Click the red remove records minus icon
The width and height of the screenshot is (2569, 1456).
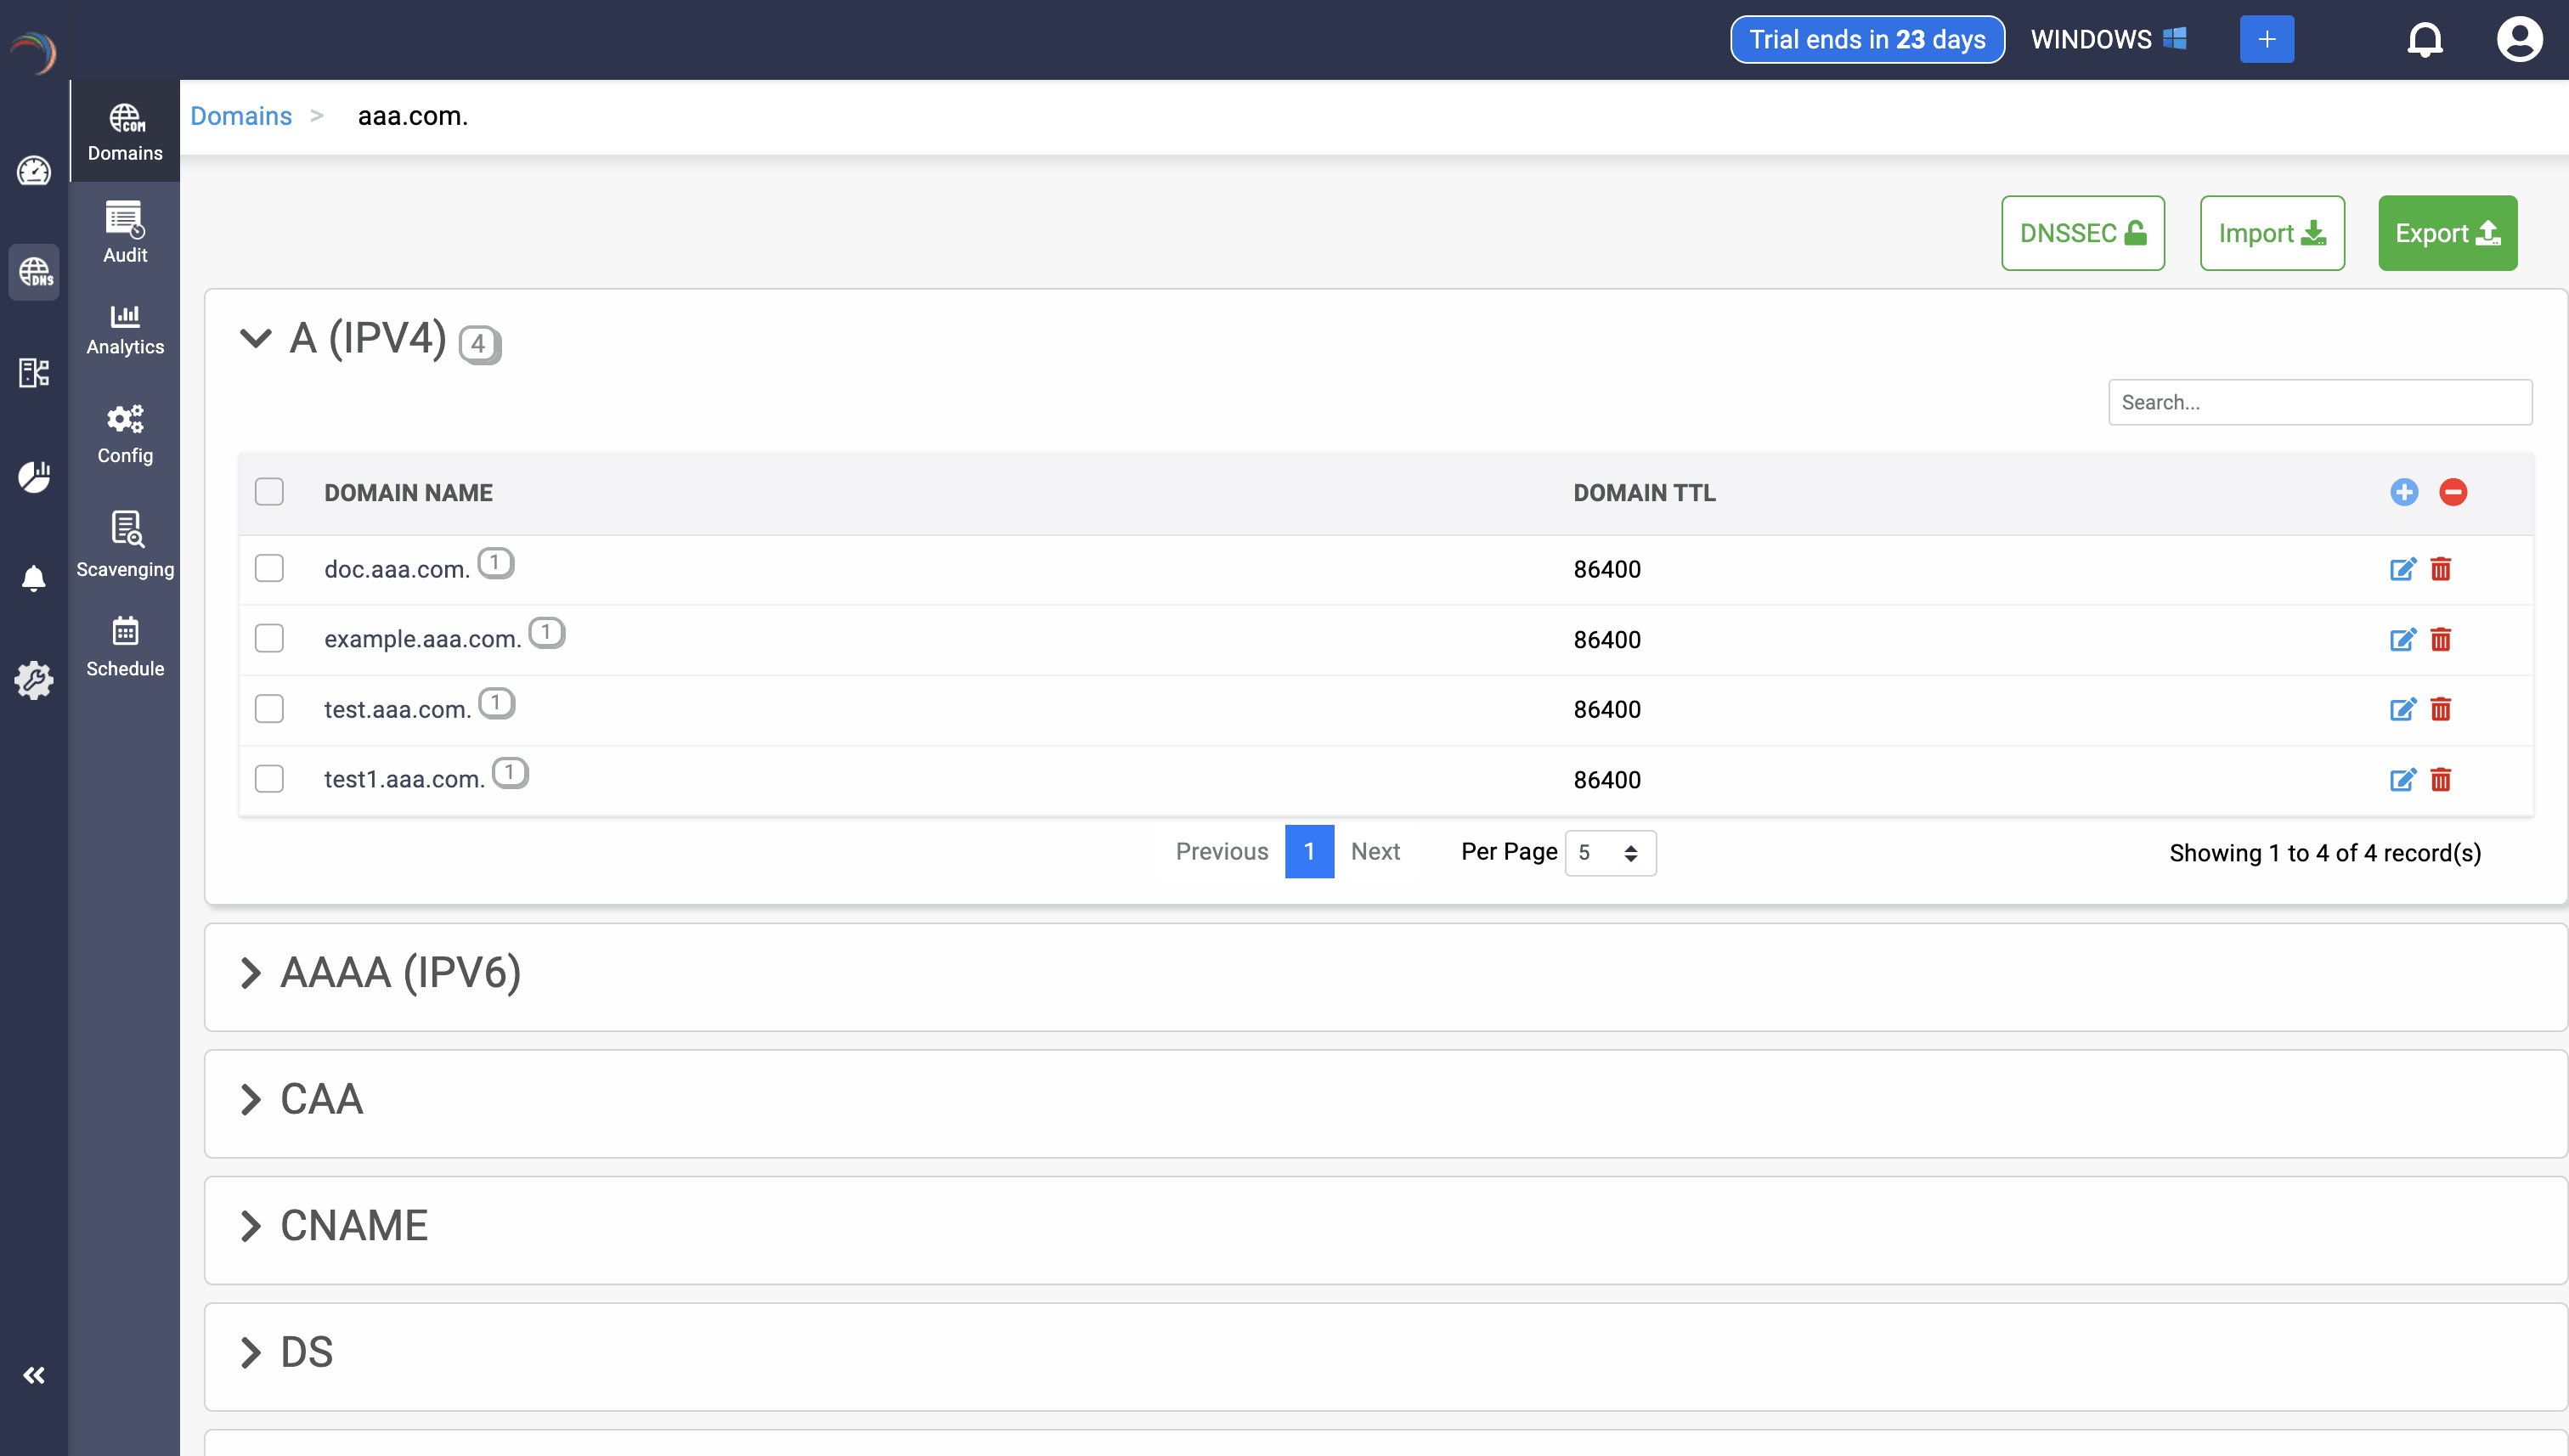click(x=2453, y=492)
